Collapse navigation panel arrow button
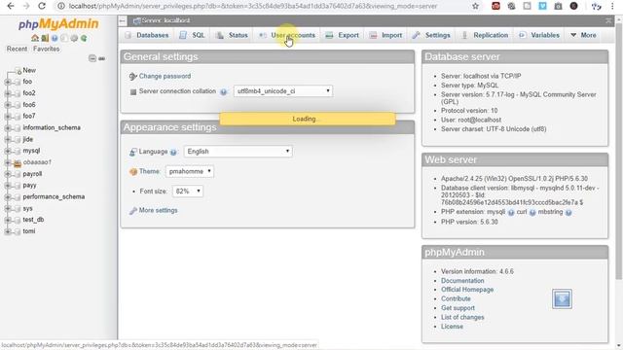Viewport: 623px width, 350px height. click(123, 20)
